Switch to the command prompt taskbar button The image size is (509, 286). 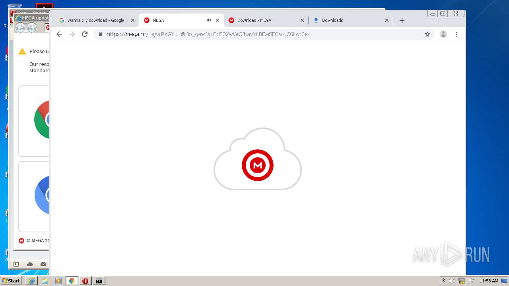pyautogui.click(x=99, y=281)
